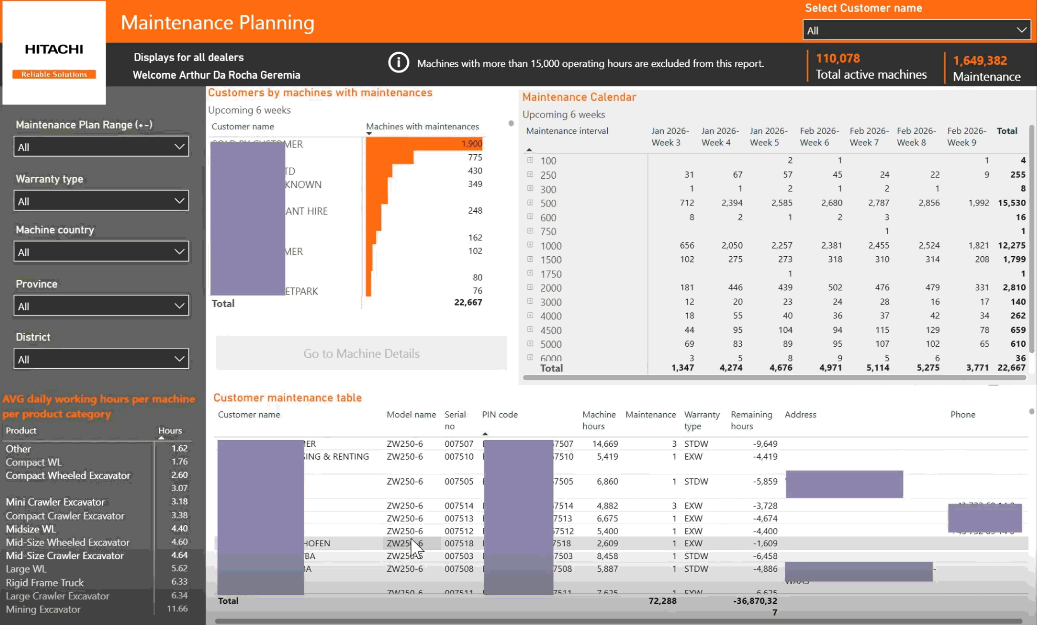This screenshot has height=625, width=1037.
Task: Click remaining hours value -5,859
Action: 765,481
